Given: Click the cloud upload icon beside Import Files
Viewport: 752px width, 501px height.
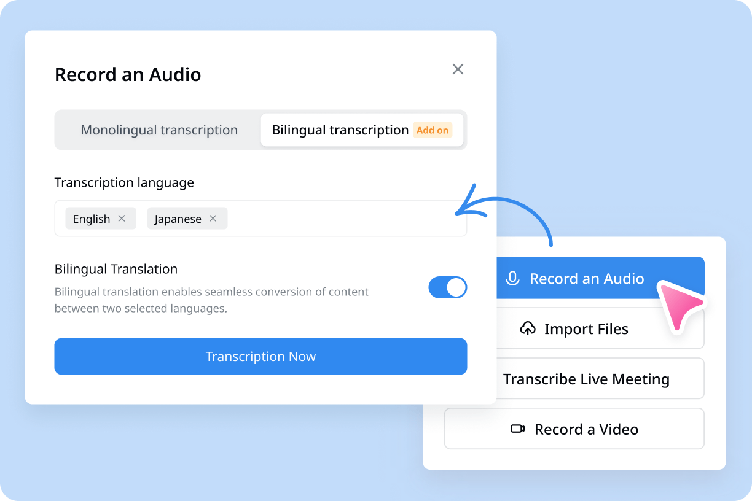Looking at the screenshot, I should [x=528, y=328].
